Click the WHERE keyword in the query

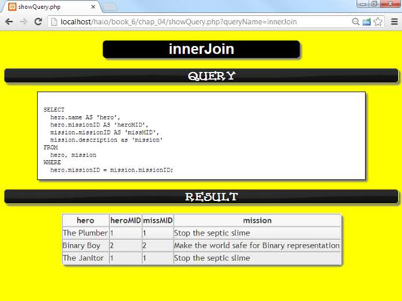tap(52, 163)
